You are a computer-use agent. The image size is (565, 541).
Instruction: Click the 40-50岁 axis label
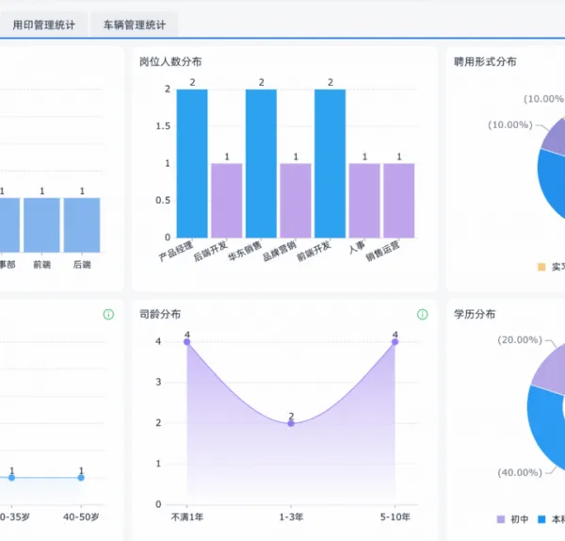click(x=81, y=517)
